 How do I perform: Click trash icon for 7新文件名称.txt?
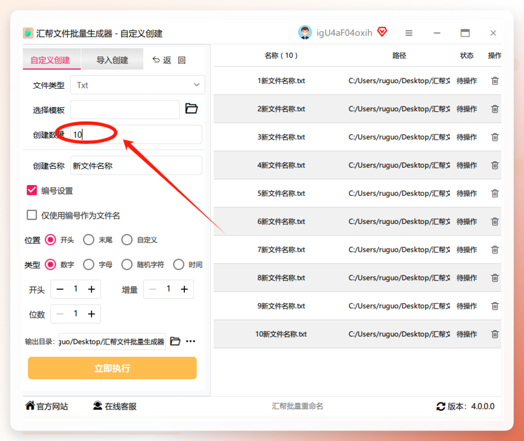495,249
